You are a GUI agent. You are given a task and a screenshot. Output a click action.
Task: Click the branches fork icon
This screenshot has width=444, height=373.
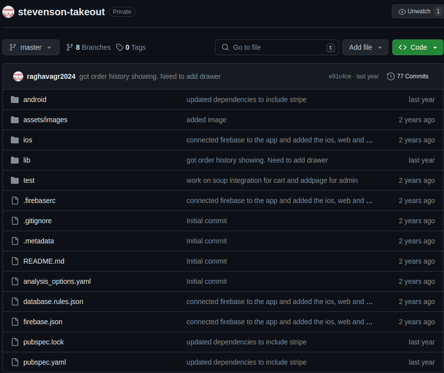[70, 47]
